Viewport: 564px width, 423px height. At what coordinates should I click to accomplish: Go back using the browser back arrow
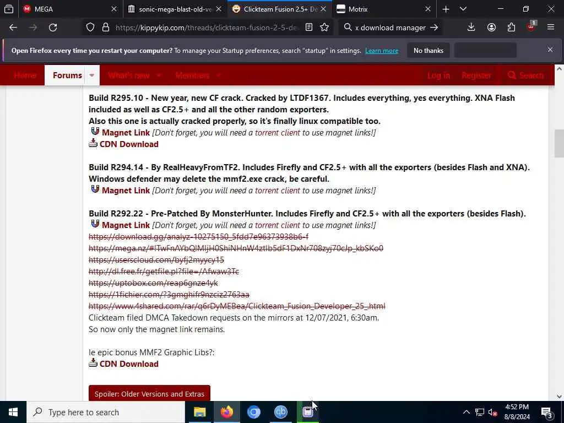tap(13, 28)
